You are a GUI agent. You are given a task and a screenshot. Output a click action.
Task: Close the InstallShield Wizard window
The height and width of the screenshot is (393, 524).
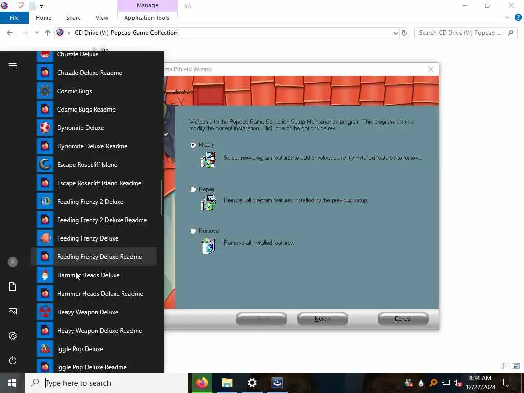click(431, 69)
